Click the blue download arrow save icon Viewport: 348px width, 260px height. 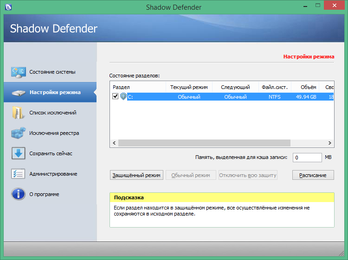click(19, 153)
